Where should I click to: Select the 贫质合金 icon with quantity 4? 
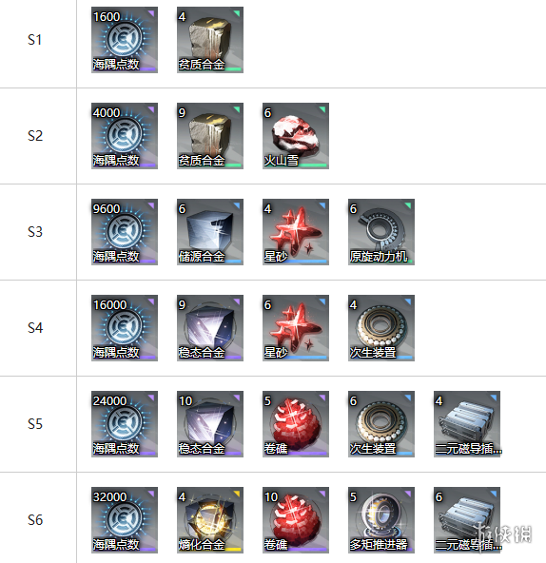(210, 40)
